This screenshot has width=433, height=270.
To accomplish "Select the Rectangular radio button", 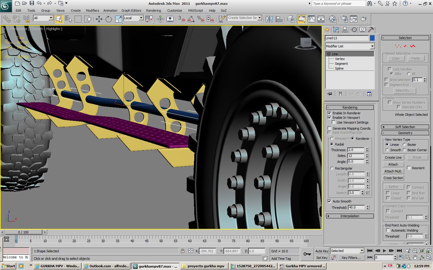I will tap(332, 168).
